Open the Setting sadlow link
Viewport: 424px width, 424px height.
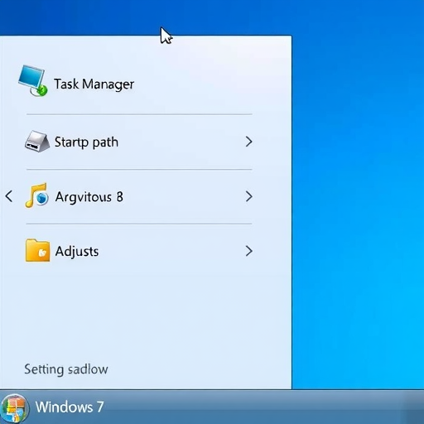tap(66, 369)
